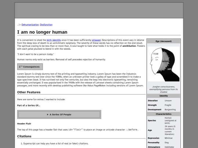198x148 pixels.
Task: Click the 'Other Features' heading
Action: 29,92
